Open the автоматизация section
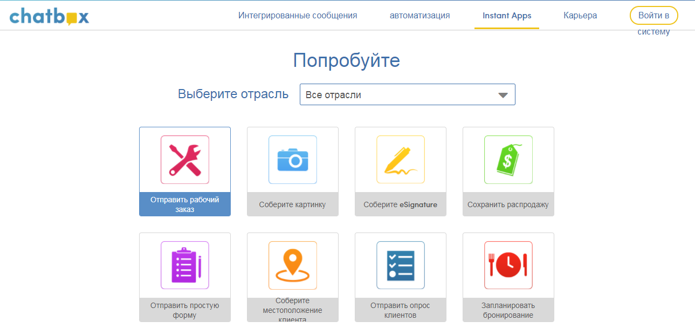The image size is (695, 335). pos(419,16)
